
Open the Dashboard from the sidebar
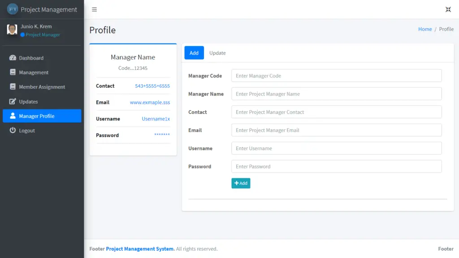click(30, 58)
